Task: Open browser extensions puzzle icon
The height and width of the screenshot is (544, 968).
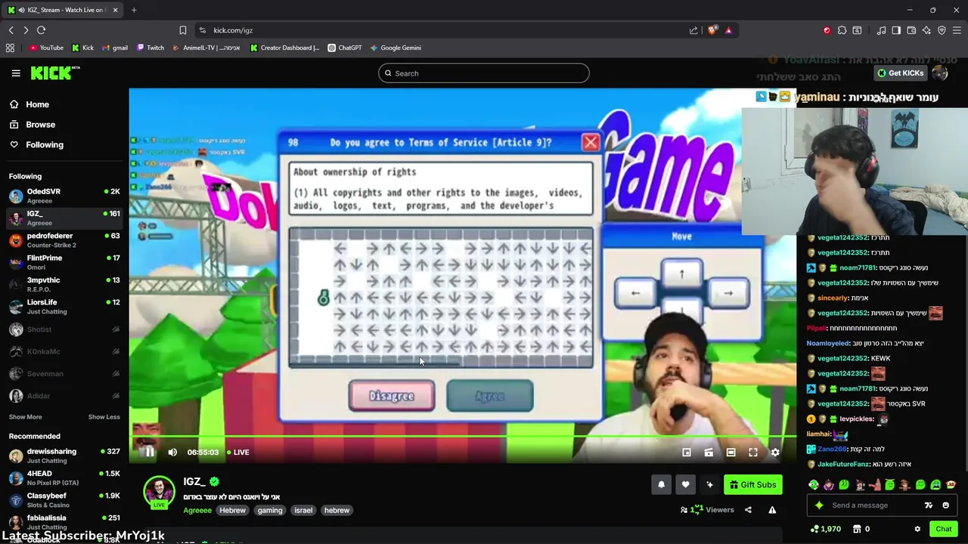Action: pyautogui.click(x=842, y=30)
